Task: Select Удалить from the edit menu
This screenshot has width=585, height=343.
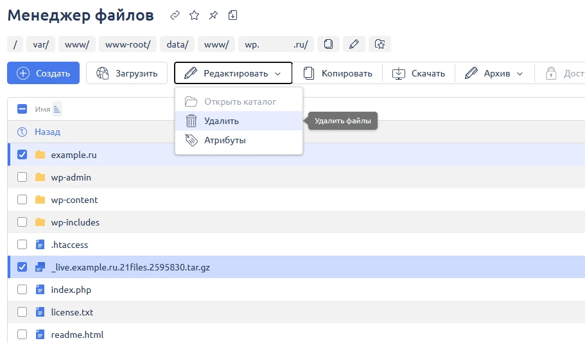Action: (222, 121)
